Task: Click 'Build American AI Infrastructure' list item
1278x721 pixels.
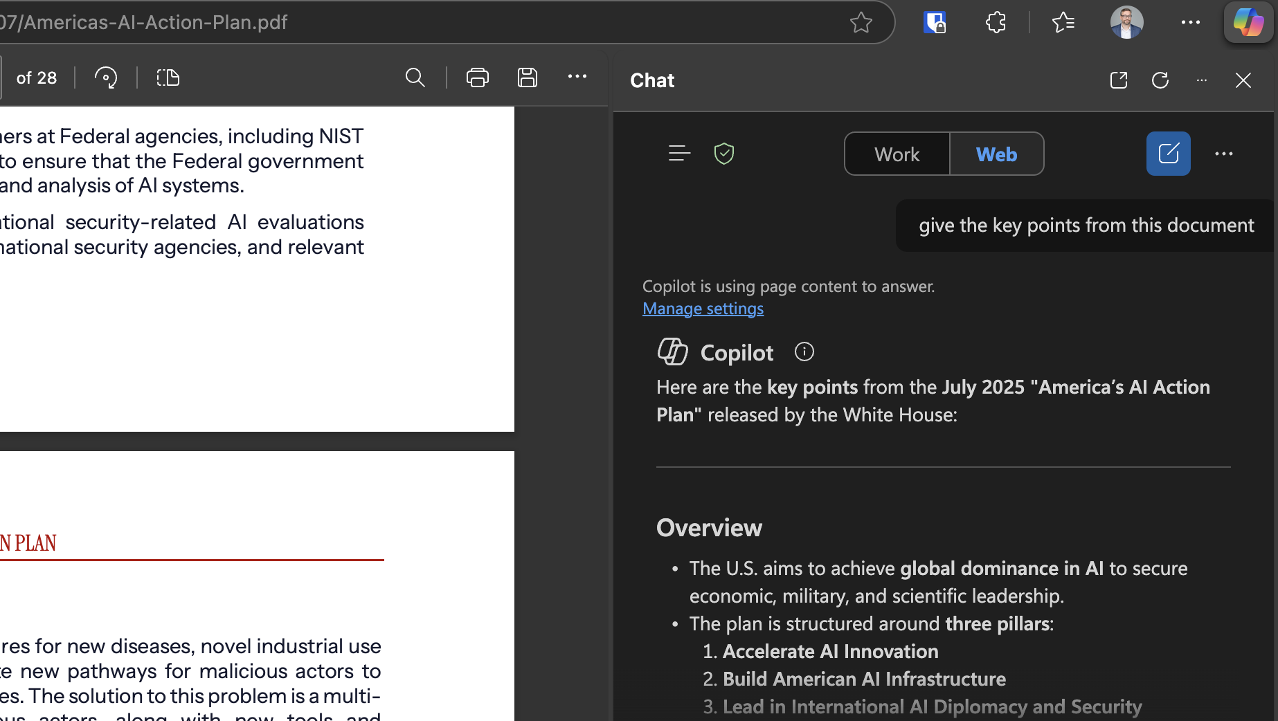Action: [864, 679]
